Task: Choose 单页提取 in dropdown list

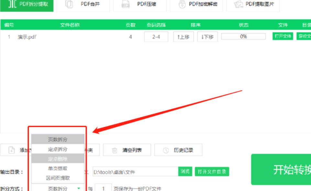Action: [x=58, y=168]
